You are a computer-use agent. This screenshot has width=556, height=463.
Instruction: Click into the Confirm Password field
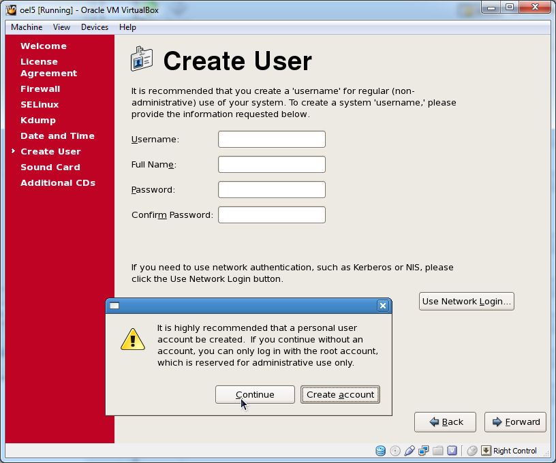click(272, 214)
